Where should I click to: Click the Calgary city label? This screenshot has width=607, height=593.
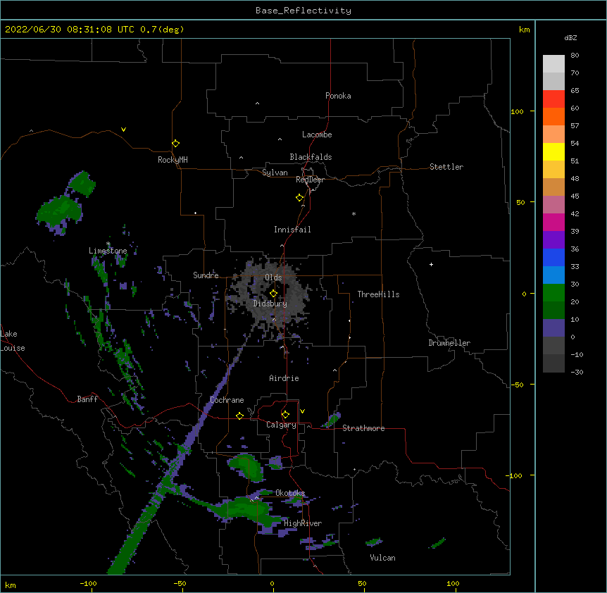(x=281, y=425)
